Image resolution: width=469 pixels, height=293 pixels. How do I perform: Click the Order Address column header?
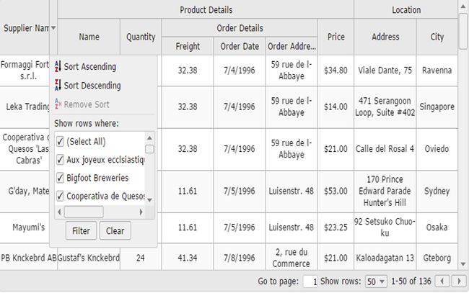[292, 46]
